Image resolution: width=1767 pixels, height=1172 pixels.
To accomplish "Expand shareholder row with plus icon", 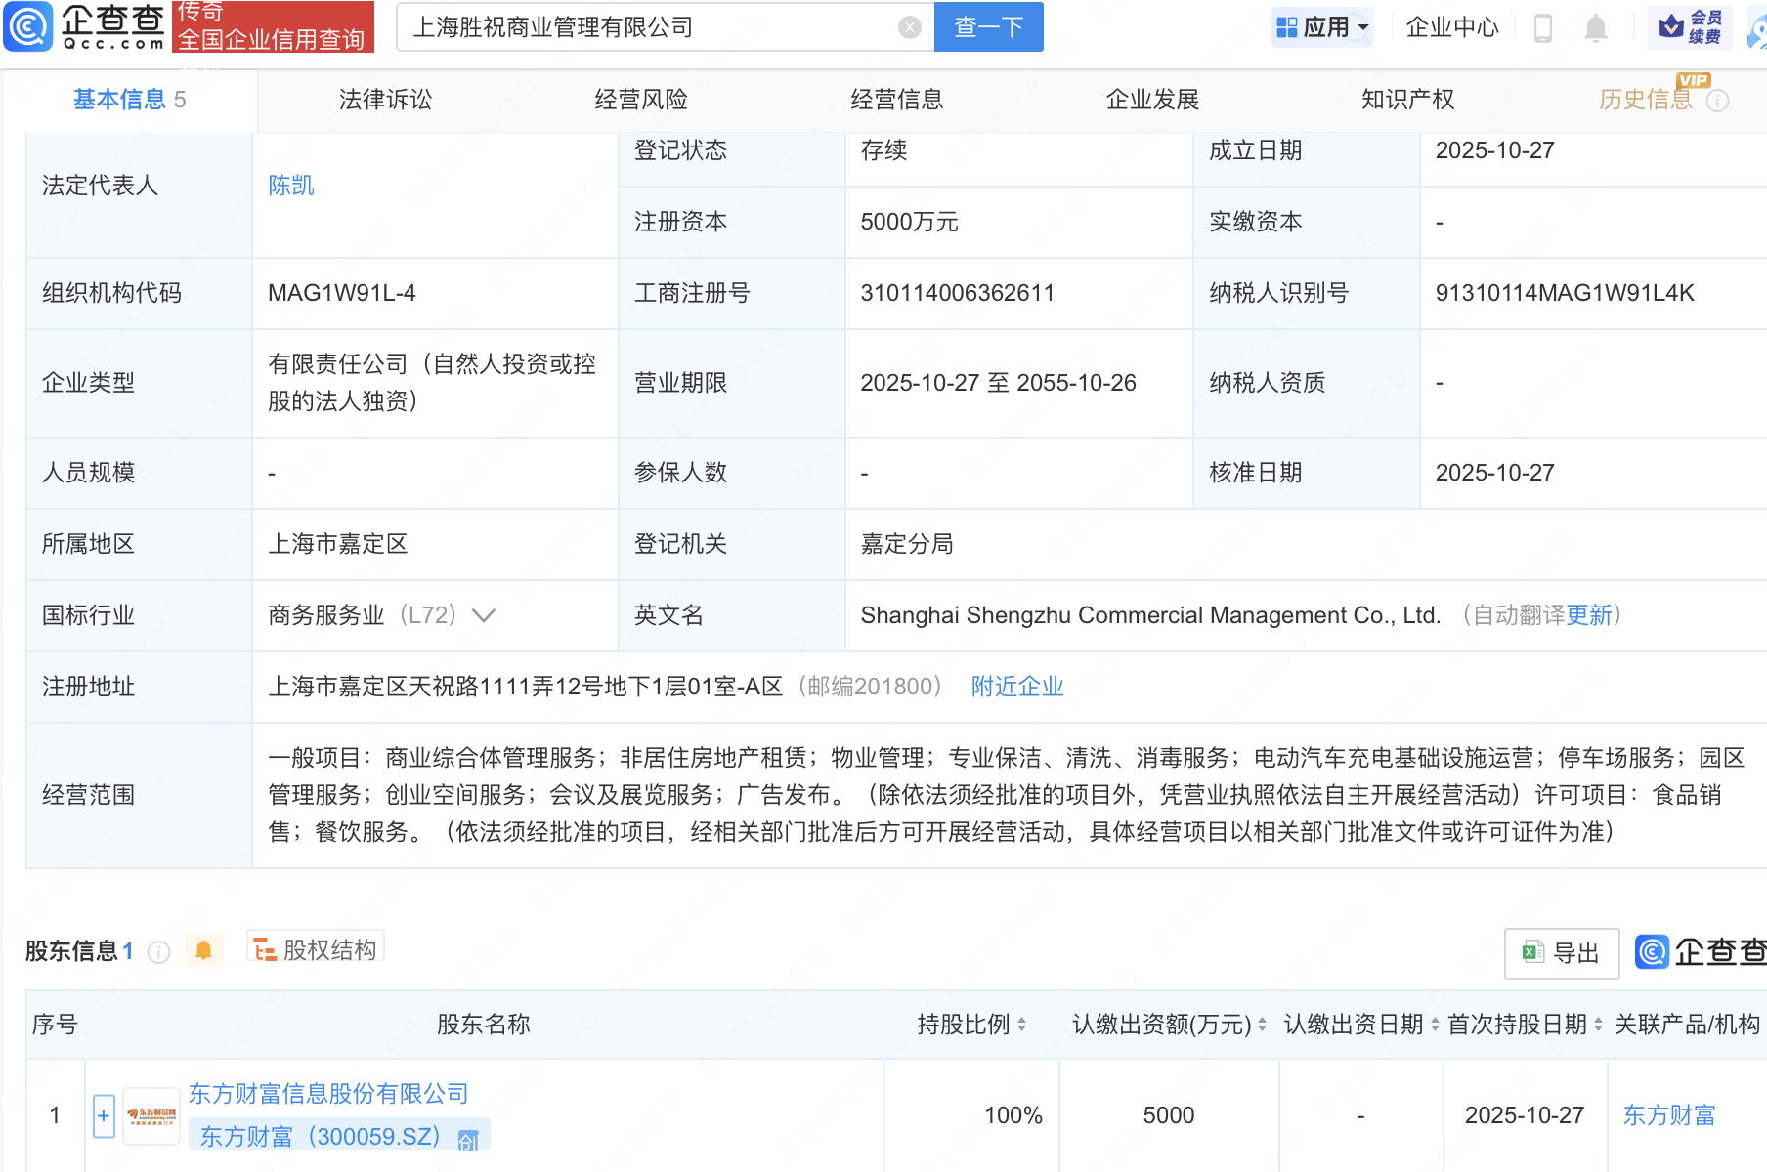I will coord(104,1115).
